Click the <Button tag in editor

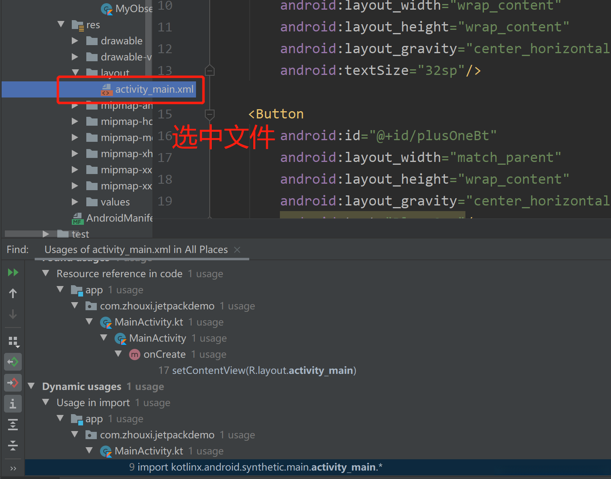click(x=276, y=114)
